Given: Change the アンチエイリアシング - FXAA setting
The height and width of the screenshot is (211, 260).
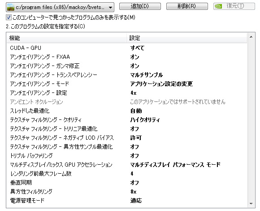Looking at the screenshot, I should click(134, 57).
